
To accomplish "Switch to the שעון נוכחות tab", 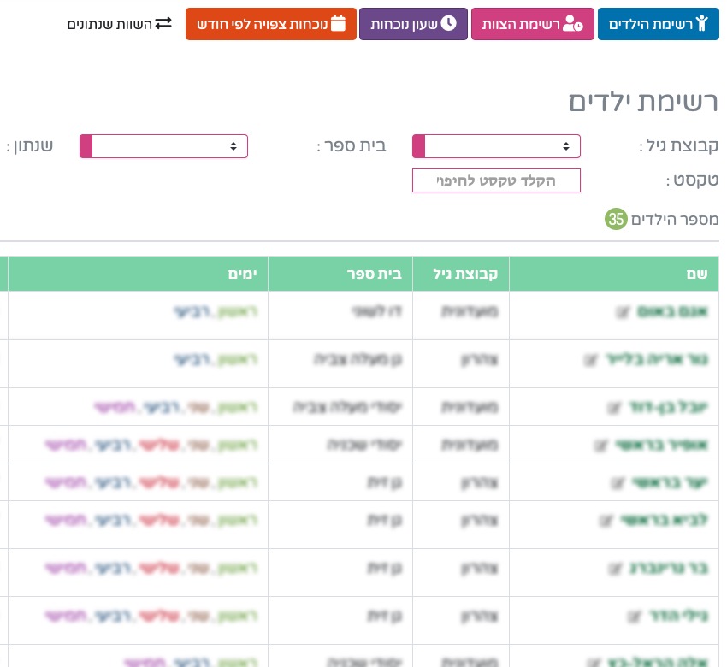I will pyautogui.click(x=413, y=24).
